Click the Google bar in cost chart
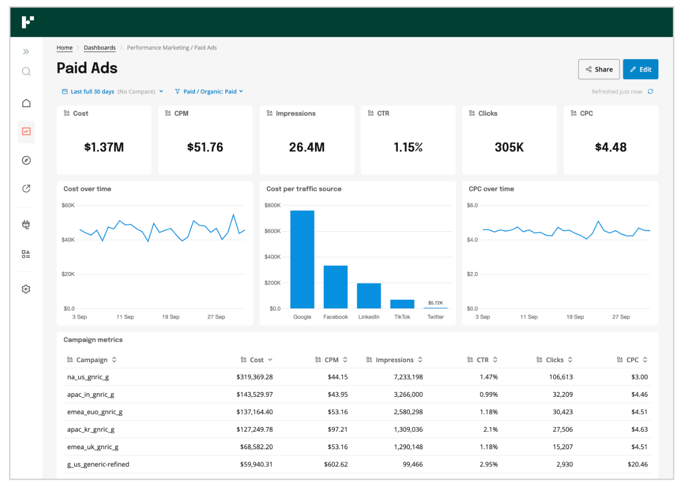Screen dimensions: 698x499 [302, 259]
